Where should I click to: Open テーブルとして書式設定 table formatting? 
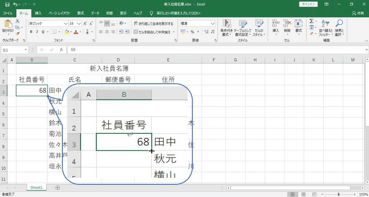[243, 28]
